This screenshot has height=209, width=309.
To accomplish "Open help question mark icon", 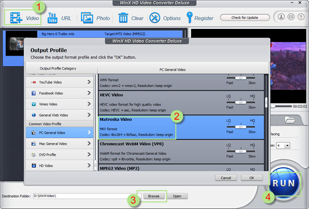I will tap(301, 17).
